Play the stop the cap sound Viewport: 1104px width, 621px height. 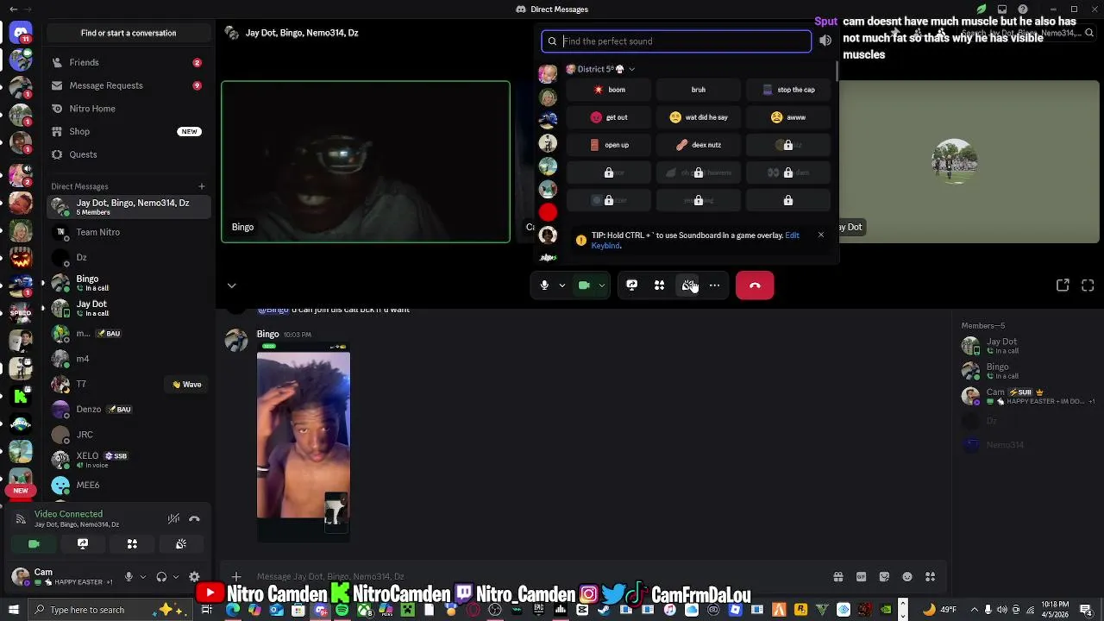click(788, 90)
